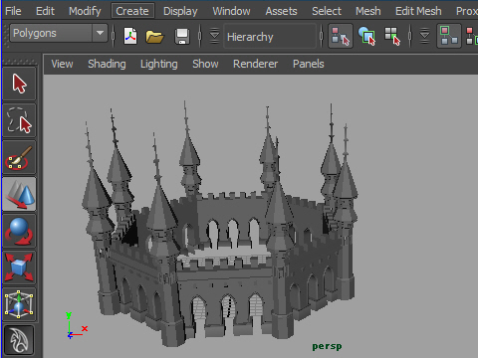Screen dimensions: 478x358
Task: Toggle Select by object type icon
Action: pyautogui.click(x=366, y=36)
